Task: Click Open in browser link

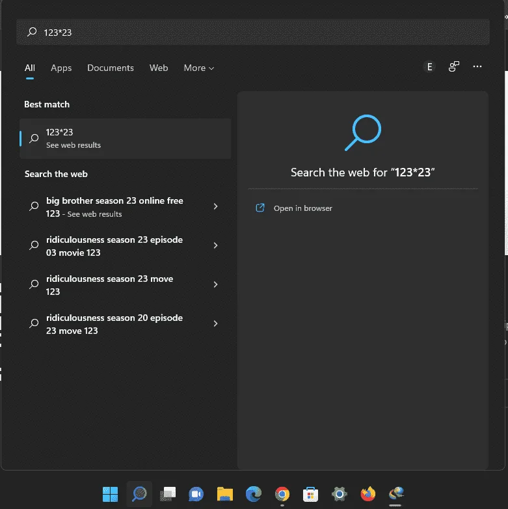Action: point(302,208)
